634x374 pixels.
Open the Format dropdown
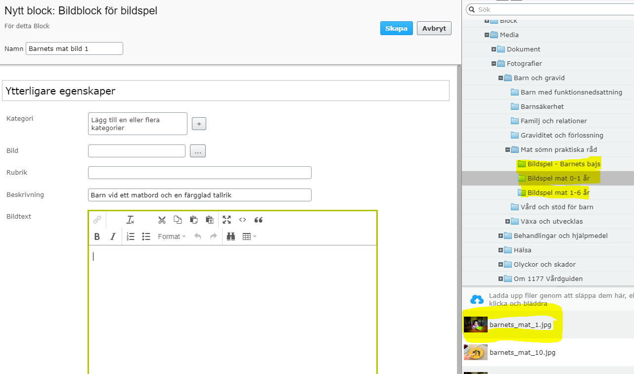[172, 236]
